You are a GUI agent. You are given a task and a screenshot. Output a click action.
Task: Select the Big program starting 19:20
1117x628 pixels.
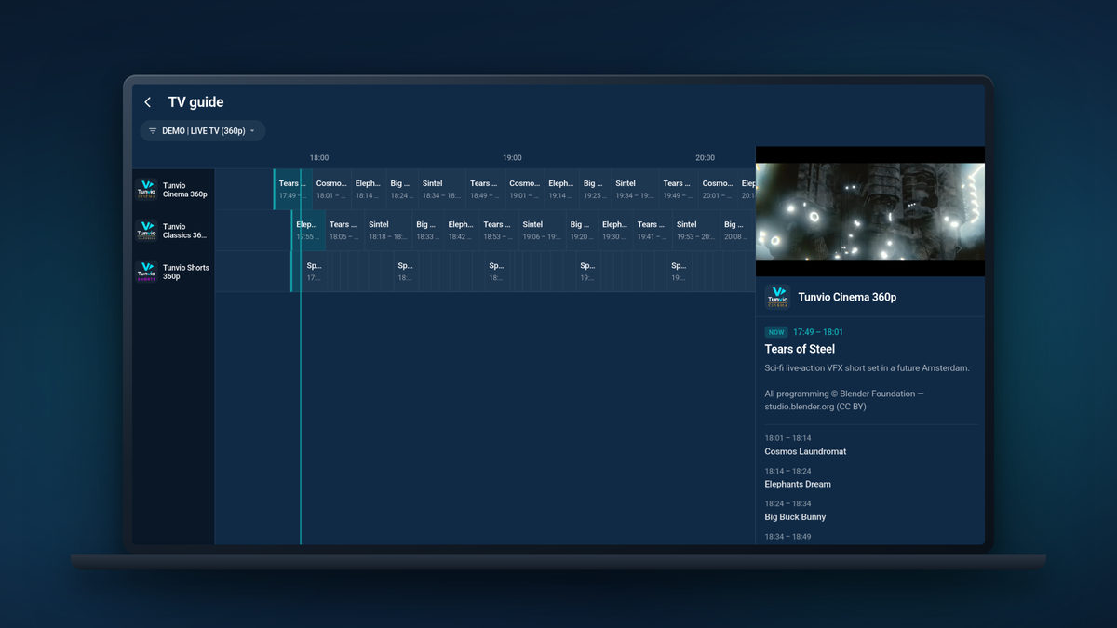(582, 230)
